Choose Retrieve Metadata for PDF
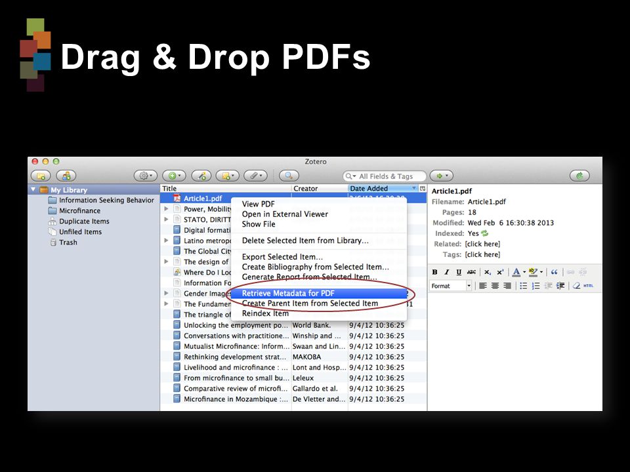 coord(319,294)
